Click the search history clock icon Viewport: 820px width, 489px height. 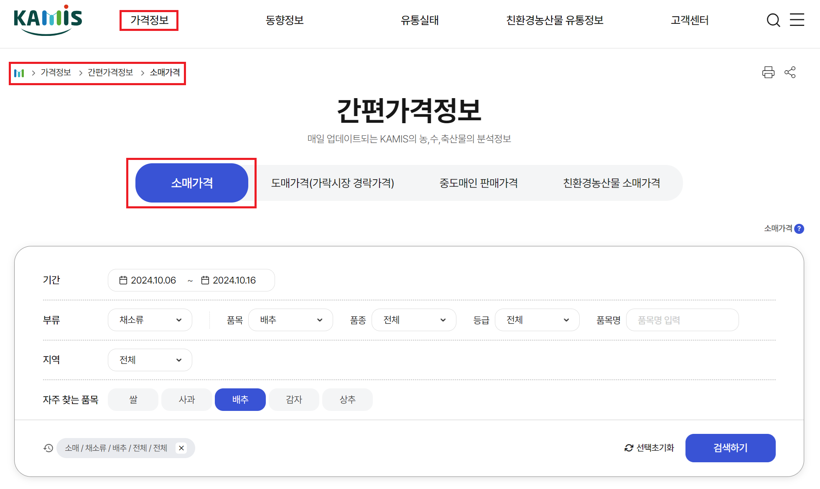coord(48,448)
